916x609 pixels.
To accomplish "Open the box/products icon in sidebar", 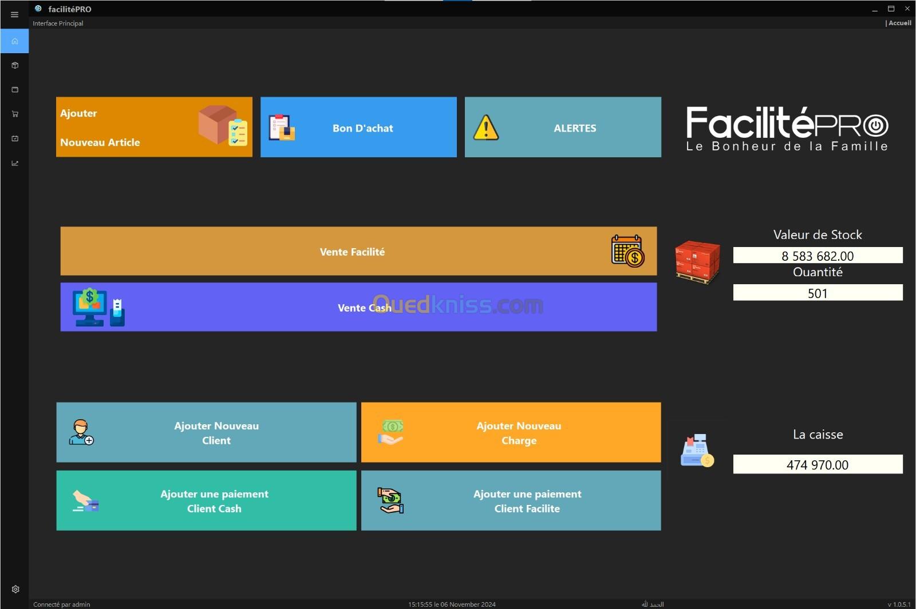I will point(15,65).
